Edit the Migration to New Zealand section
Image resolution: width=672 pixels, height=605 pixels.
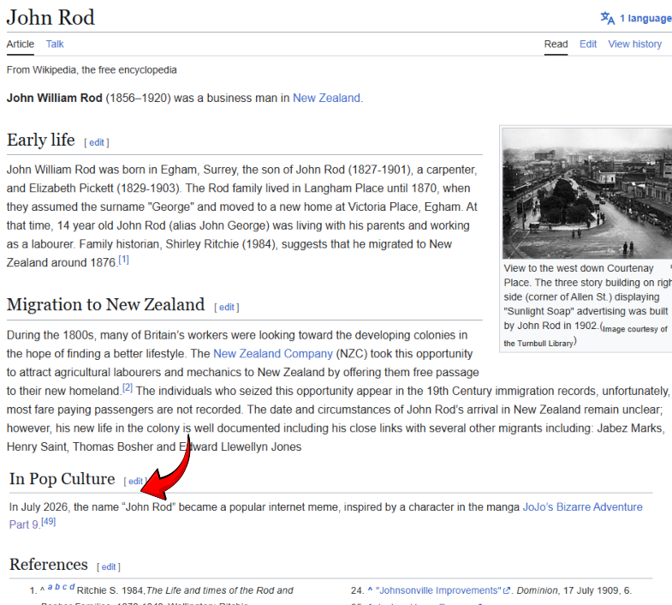click(227, 308)
